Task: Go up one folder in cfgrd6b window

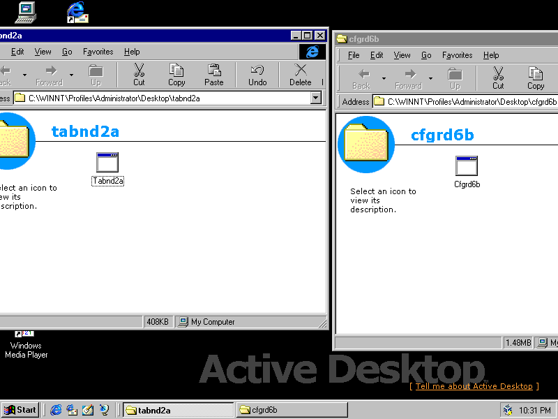Action: pyautogui.click(x=455, y=78)
